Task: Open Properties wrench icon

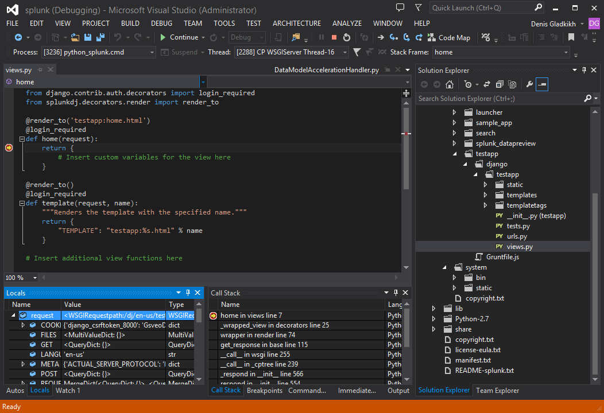Action: click(x=529, y=84)
